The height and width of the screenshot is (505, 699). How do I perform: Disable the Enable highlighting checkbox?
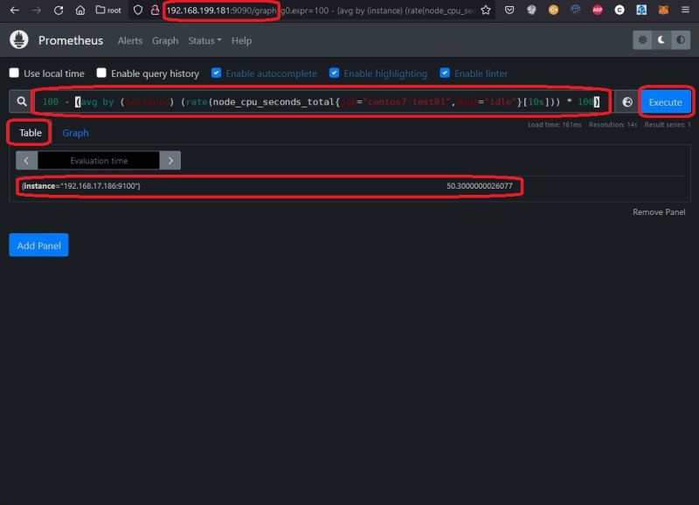(334, 73)
